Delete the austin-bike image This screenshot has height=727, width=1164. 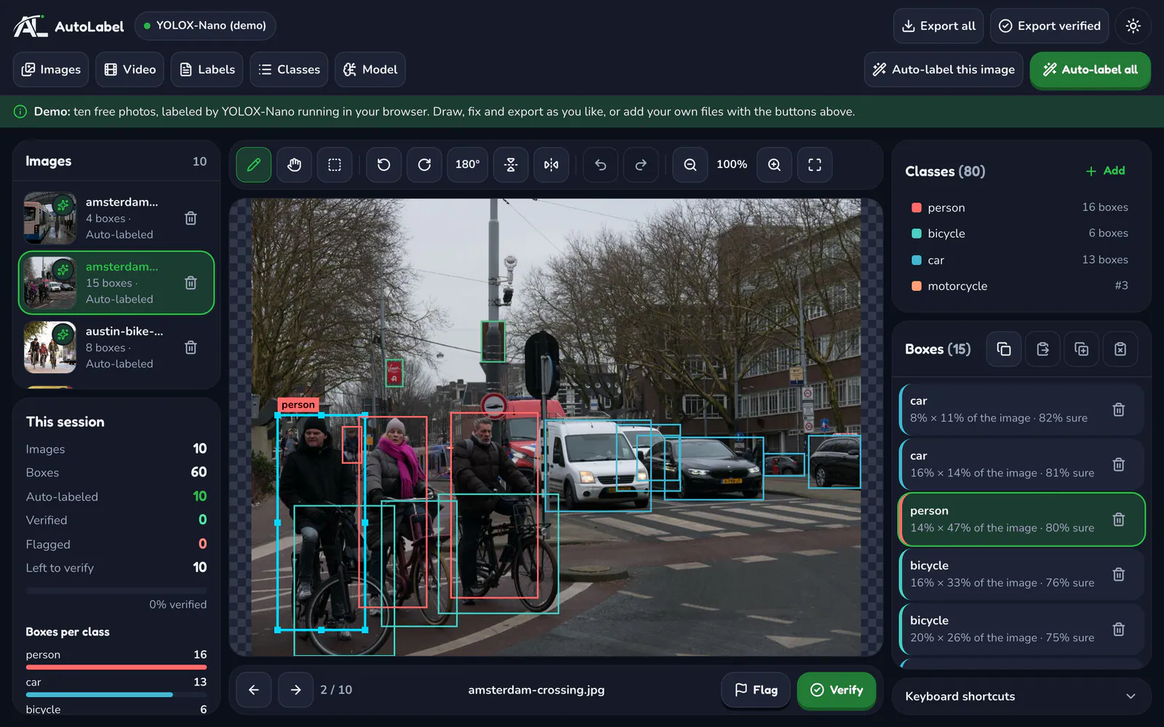191,348
